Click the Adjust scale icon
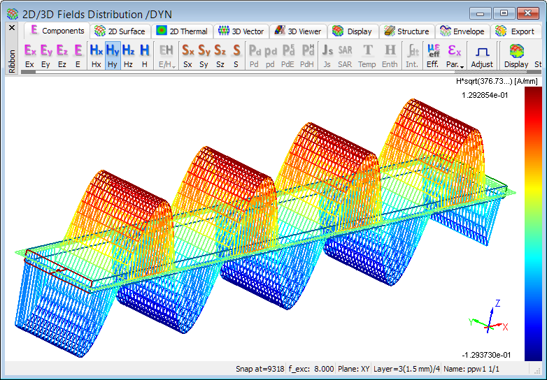 (481, 55)
